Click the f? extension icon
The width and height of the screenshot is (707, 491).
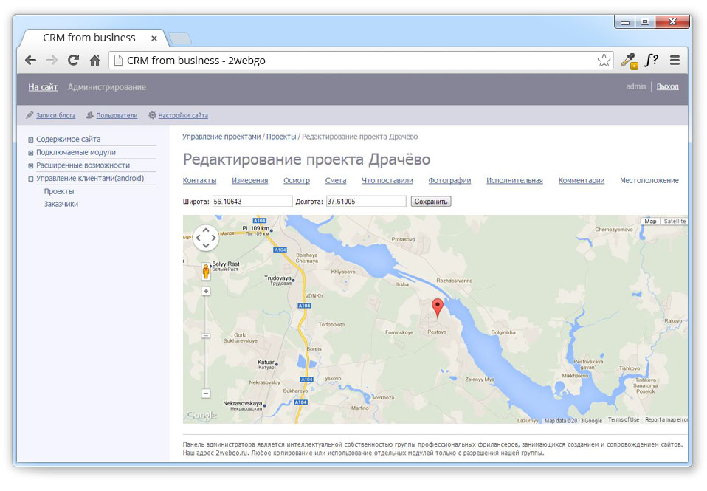pyautogui.click(x=652, y=60)
